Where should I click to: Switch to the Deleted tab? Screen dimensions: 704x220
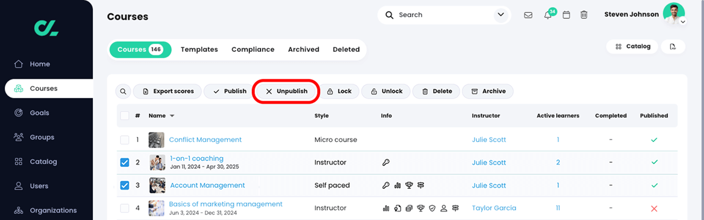(x=346, y=49)
